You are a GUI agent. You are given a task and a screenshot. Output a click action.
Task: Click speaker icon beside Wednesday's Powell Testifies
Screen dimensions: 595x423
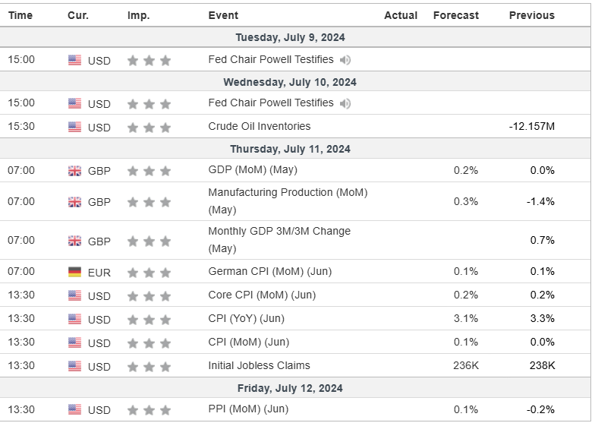(x=345, y=103)
